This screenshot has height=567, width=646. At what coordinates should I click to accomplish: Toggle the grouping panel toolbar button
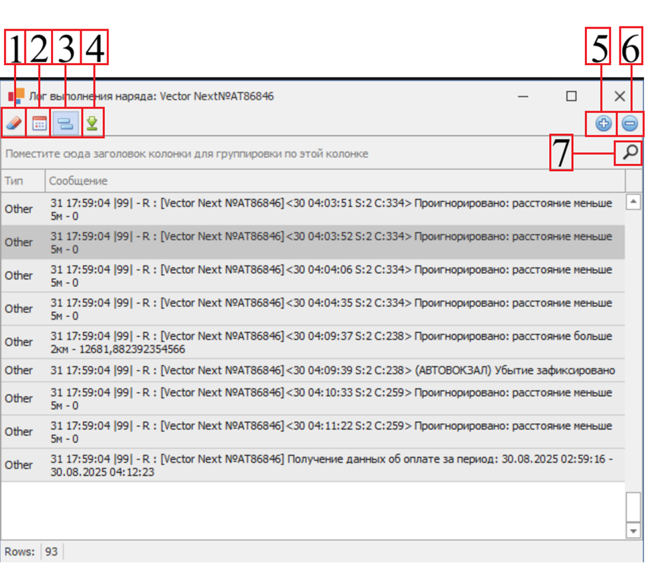[66, 123]
